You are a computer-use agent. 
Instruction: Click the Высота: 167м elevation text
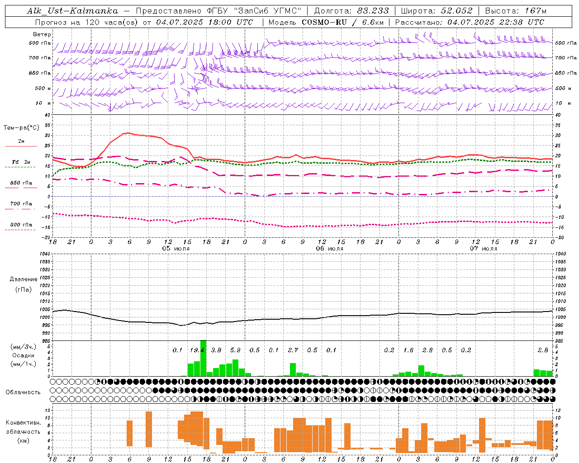516,11
